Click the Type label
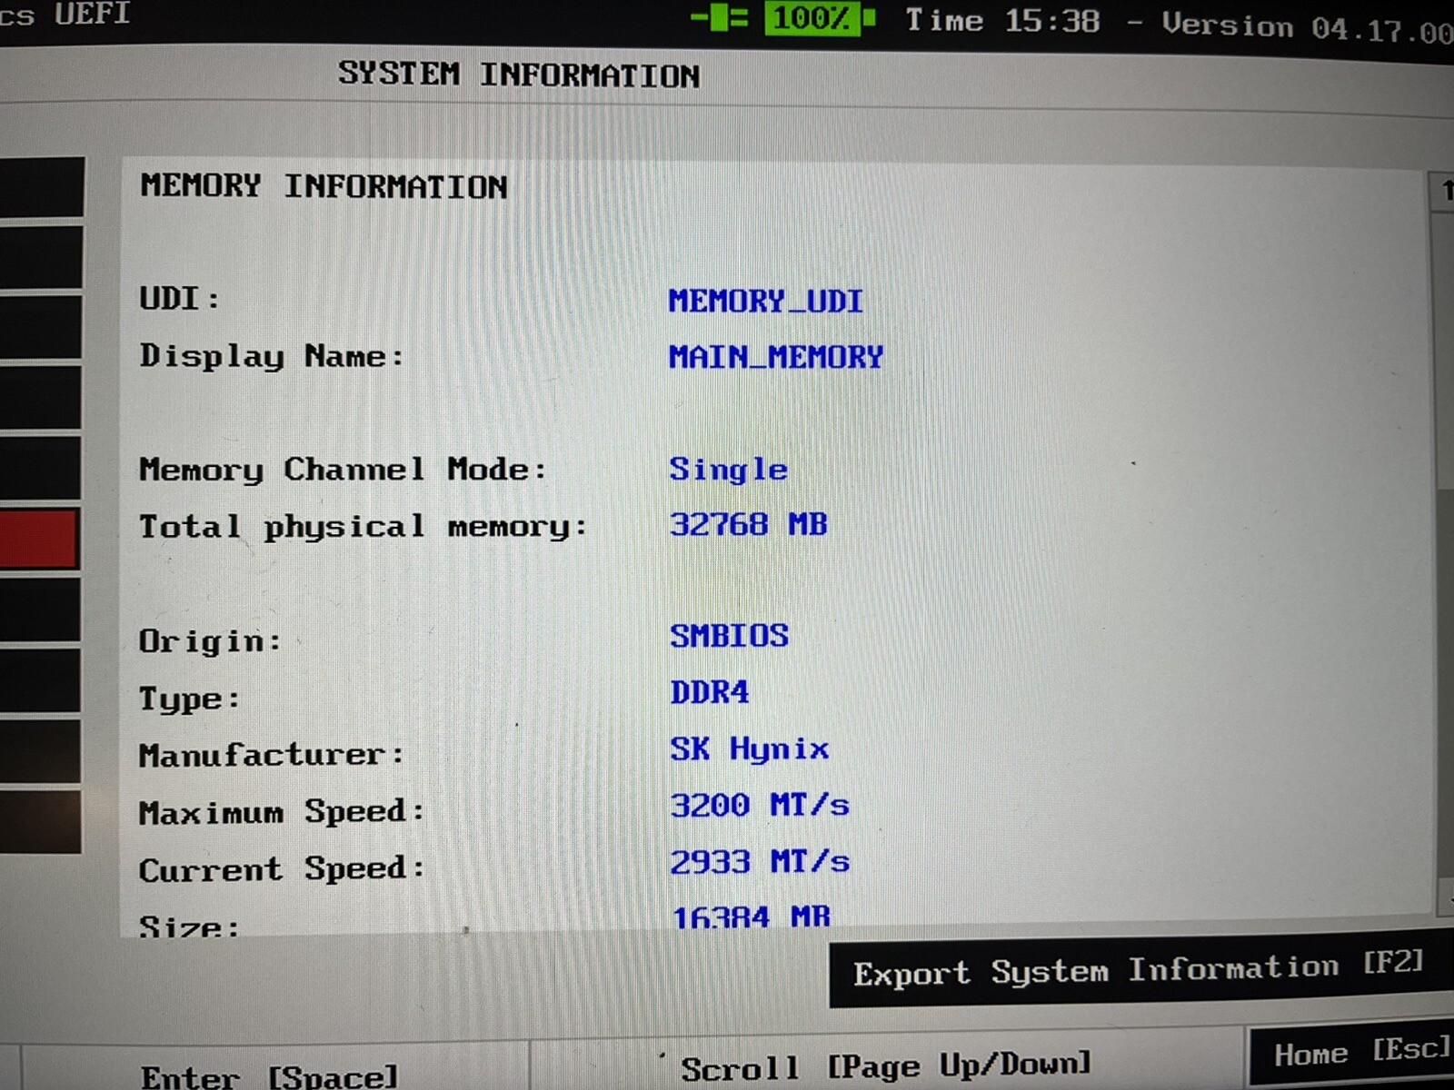The image size is (1454, 1090). [189, 699]
